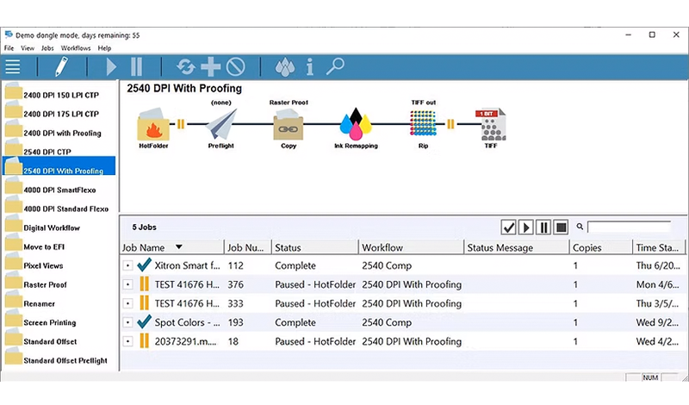Click the checkmark job list button
The width and height of the screenshot is (689, 405).
pyautogui.click(x=508, y=227)
